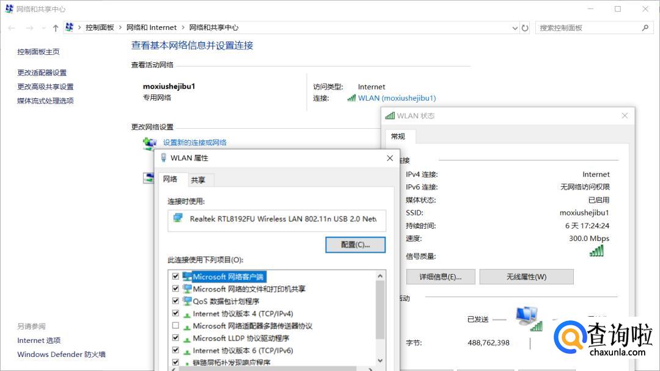This screenshot has height=371, width=660.
Task: Click the back navigation arrow
Action: tap(12, 27)
